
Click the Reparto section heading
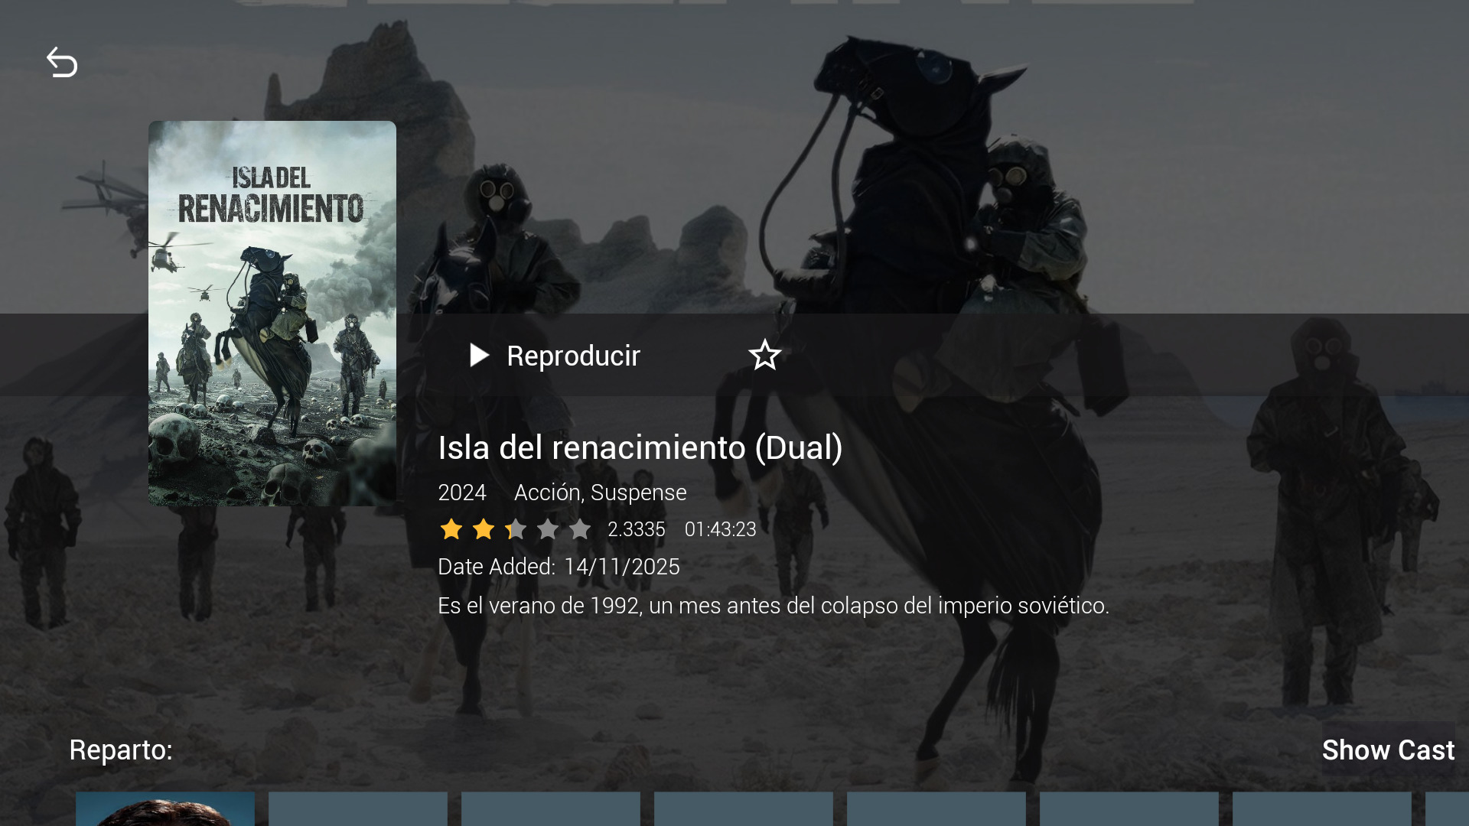pyautogui.click(x=121, y=750)
